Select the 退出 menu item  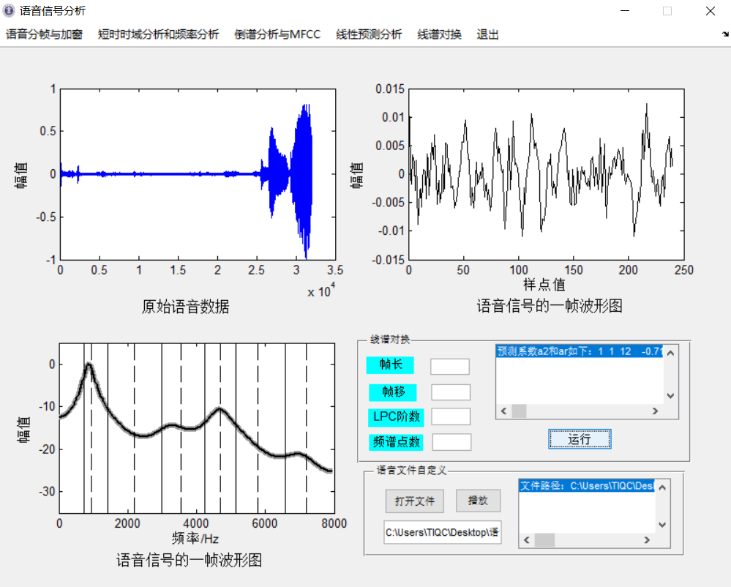pyautogui.click(x=487, y=34)
